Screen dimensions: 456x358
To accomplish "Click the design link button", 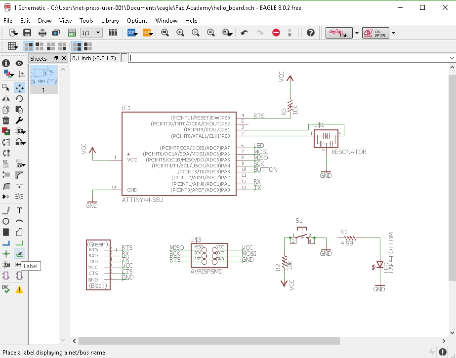I will (339, 33).
